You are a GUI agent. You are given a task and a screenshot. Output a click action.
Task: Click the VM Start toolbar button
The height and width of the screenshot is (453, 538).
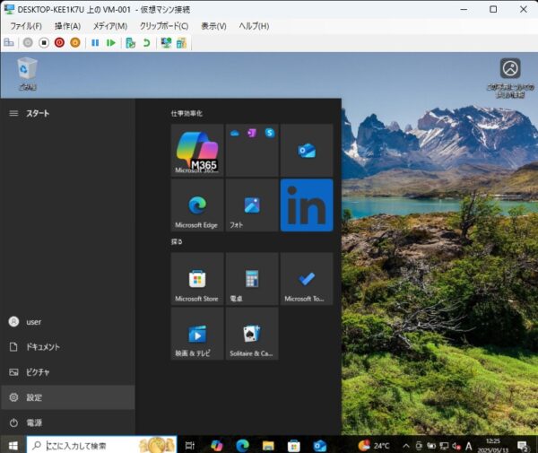coord(28,42)
